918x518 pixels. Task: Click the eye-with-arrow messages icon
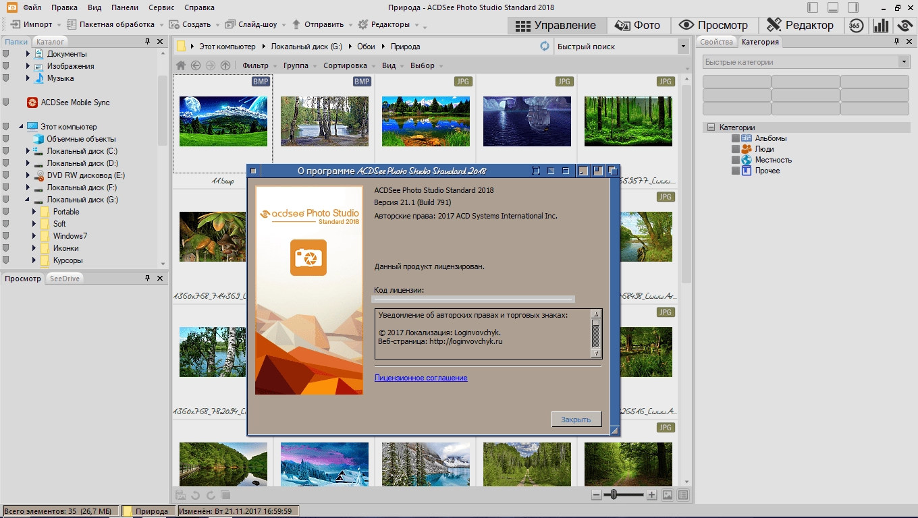tap(905, 25)
